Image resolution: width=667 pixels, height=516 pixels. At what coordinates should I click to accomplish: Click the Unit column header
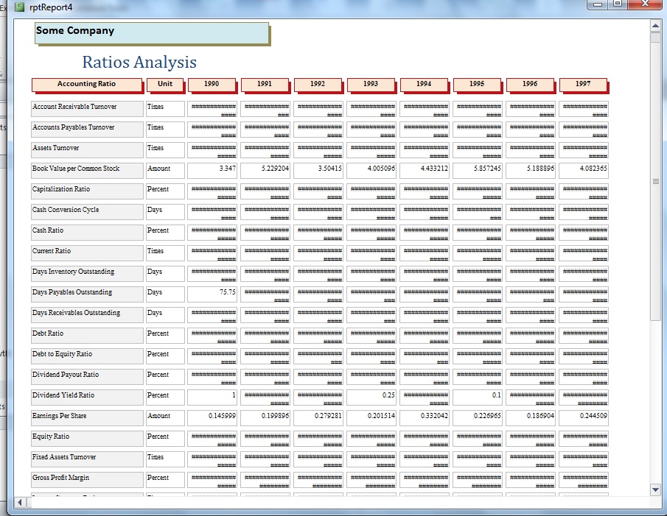165,84
